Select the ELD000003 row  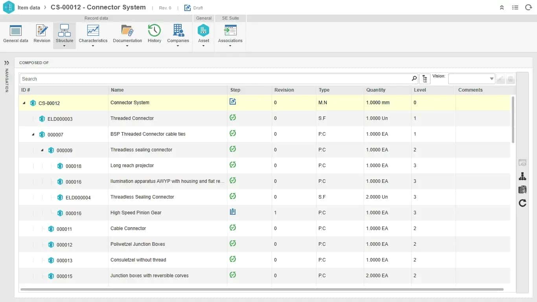click(x=265, y=118)
